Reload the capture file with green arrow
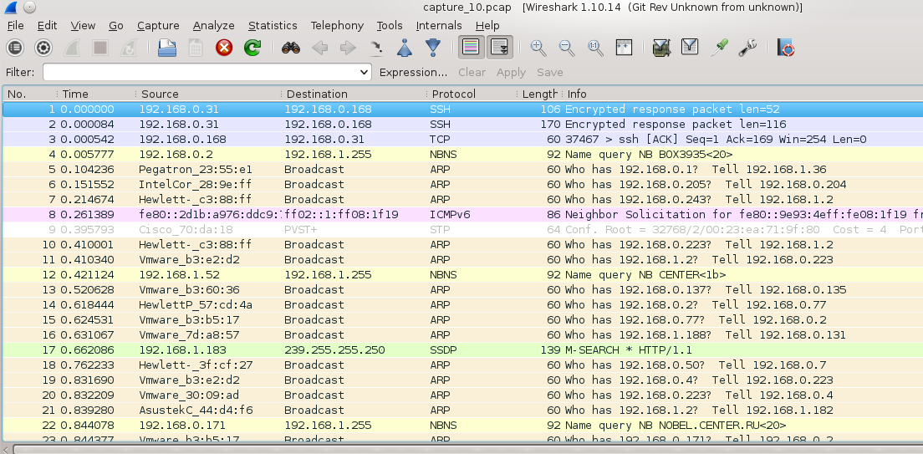923x454 pixels. 252,48
